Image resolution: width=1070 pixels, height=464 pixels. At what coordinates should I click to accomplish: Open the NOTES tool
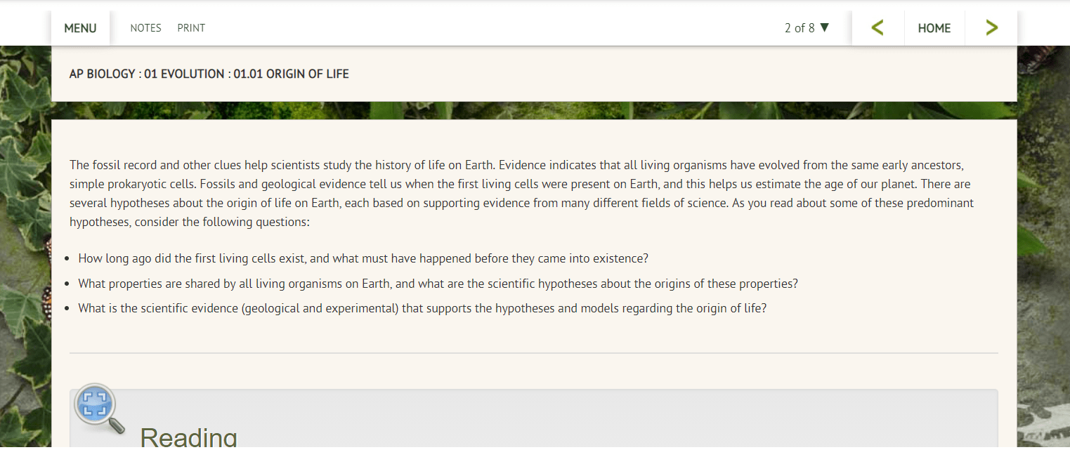click(145, 27)
